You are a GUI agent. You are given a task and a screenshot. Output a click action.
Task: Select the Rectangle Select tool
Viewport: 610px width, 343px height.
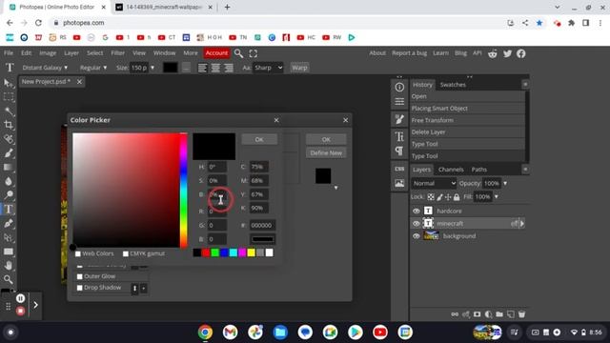tap(9, 97)
